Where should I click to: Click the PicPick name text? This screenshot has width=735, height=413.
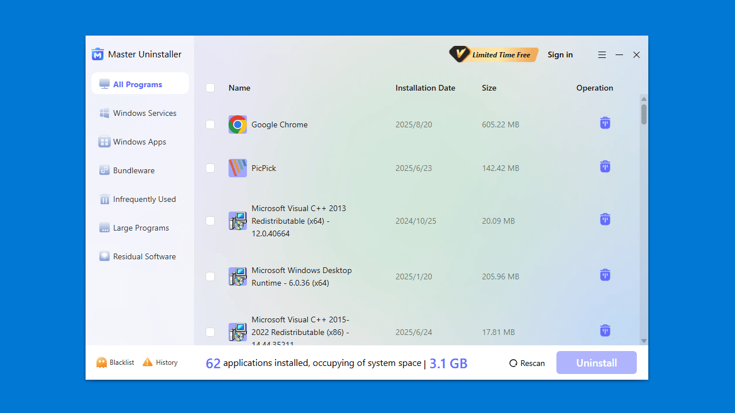(x=264, y=168)
